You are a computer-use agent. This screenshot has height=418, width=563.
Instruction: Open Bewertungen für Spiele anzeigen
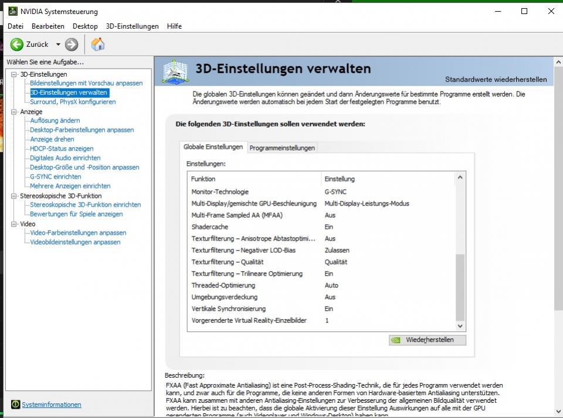(x=76, y=214)
